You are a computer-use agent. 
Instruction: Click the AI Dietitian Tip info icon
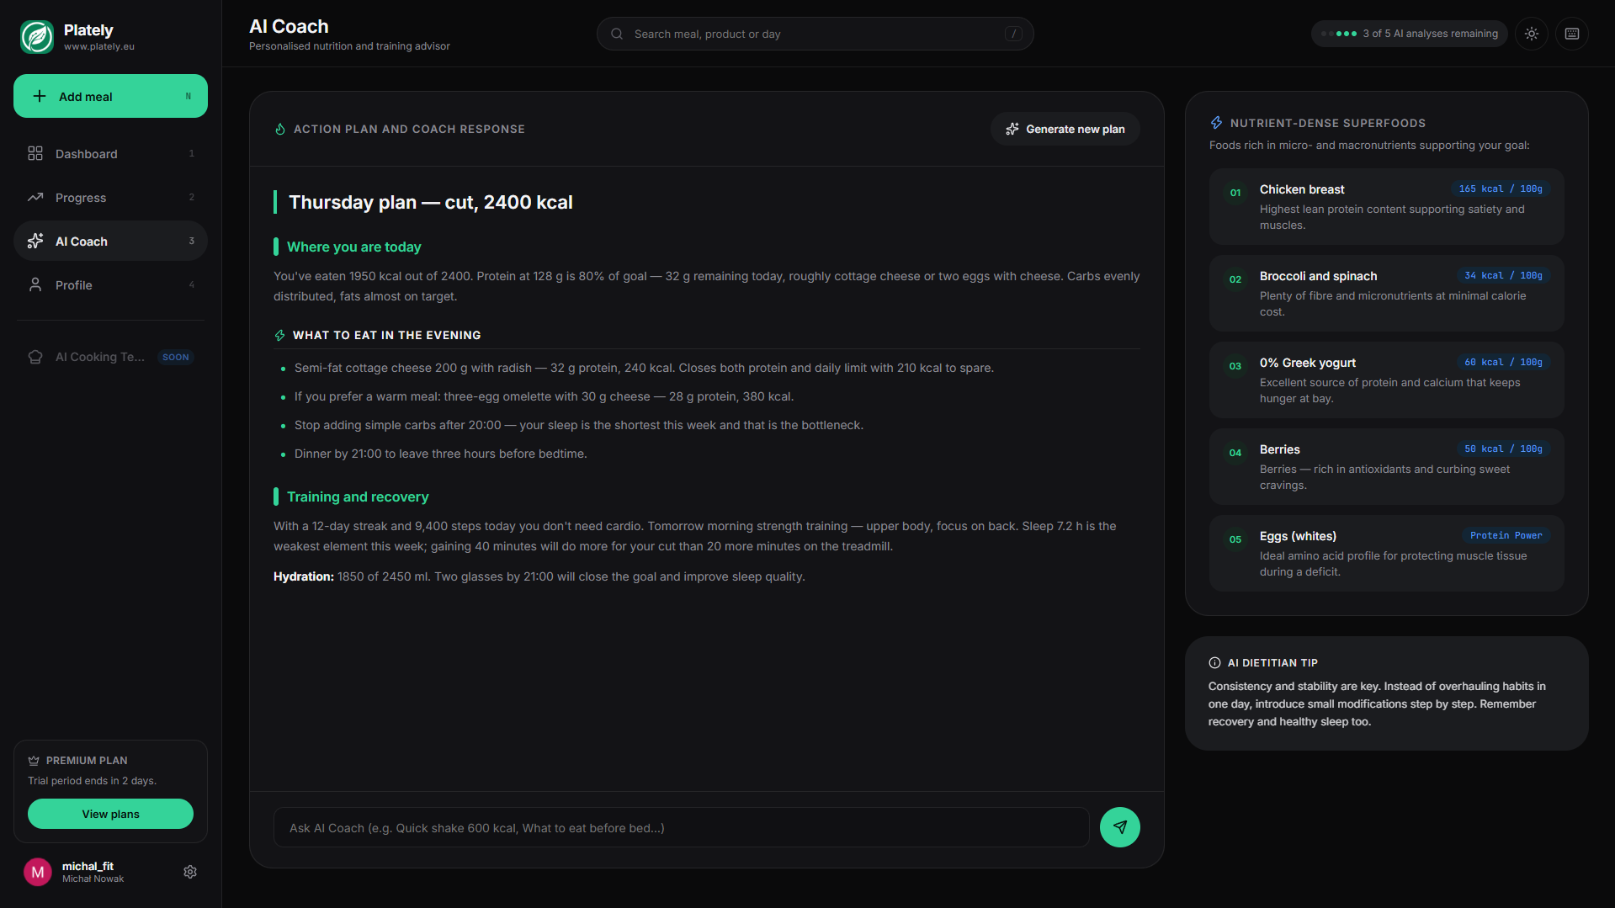[x=1214, y=663]
